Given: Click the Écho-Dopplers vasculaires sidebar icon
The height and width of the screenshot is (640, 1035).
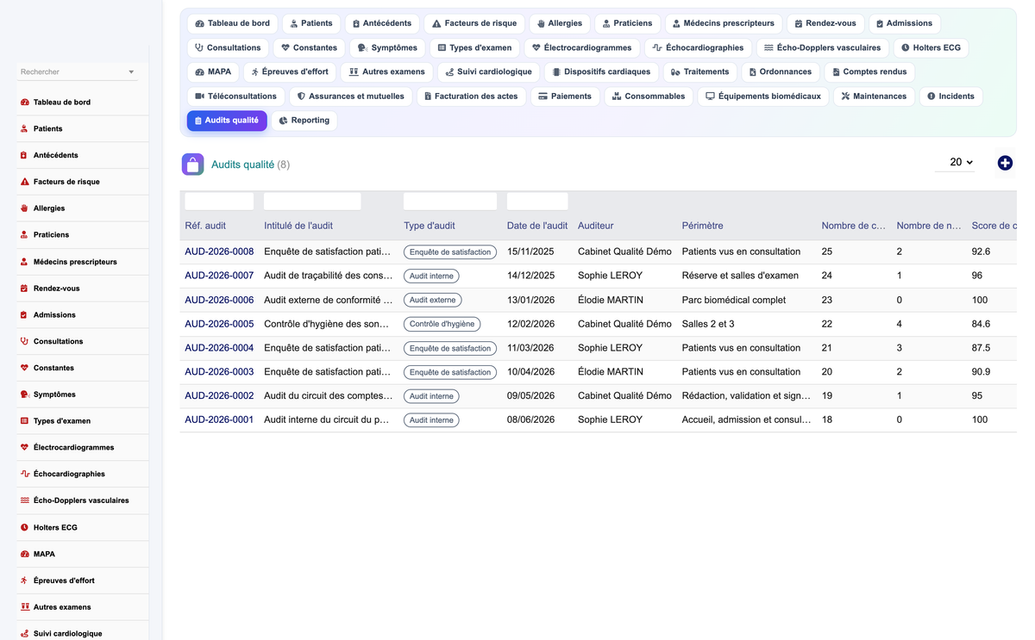Looking at the screenshot, I should point(24,500).
